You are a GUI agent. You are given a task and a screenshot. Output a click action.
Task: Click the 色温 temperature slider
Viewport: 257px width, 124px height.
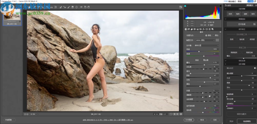click(x=199, y=51)
